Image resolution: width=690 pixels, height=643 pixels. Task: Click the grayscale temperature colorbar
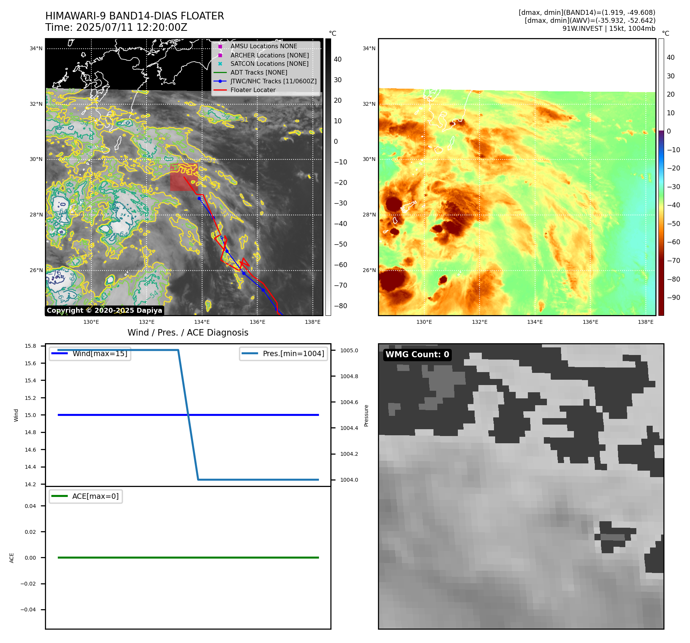point(328,177)
